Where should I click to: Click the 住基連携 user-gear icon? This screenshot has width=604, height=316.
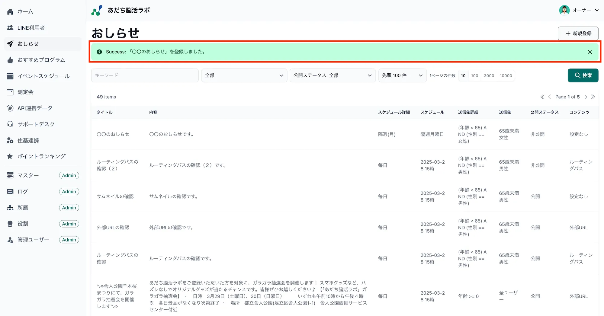[10, 140]
